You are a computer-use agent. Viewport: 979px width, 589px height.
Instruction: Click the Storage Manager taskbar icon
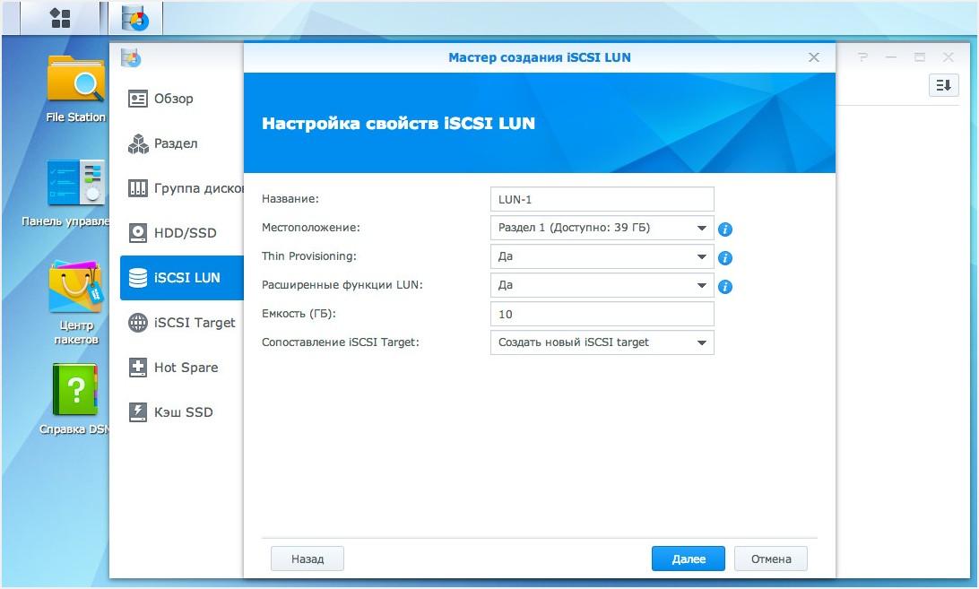(x=135, y=19)
